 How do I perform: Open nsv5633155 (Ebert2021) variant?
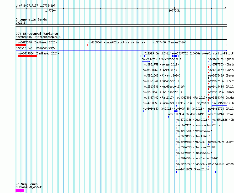click(x=193, y=136)
